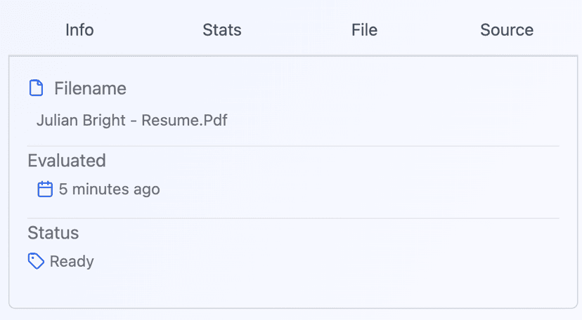Image resolution: width=582 pixels, height=320 pixels.
Task: Go to the Source tab
Action: tap(506, 30)
